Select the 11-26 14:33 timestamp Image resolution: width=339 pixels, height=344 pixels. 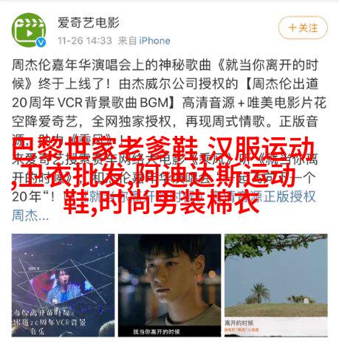pyautogui.click(x=85, y=41)
